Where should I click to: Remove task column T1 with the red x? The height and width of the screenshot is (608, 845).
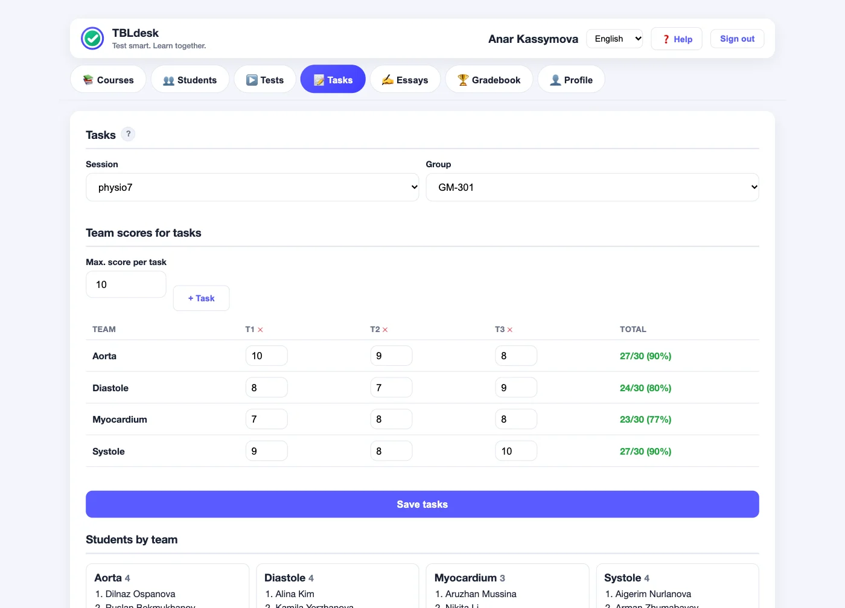coord(260,330)
